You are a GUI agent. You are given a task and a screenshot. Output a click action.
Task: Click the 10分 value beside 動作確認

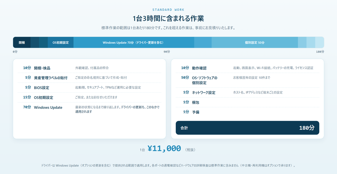click(185, 68)
